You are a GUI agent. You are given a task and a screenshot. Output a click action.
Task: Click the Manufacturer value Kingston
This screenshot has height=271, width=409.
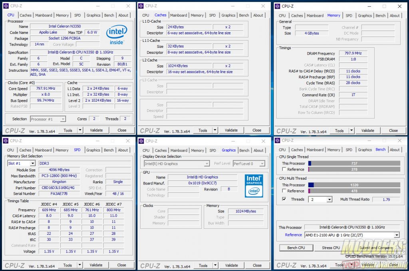pyautogui.click(x=59, y=182)
